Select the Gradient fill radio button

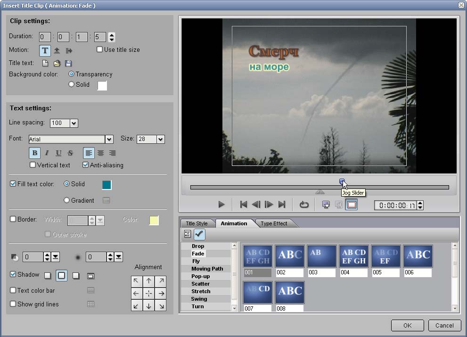(67, 200)
